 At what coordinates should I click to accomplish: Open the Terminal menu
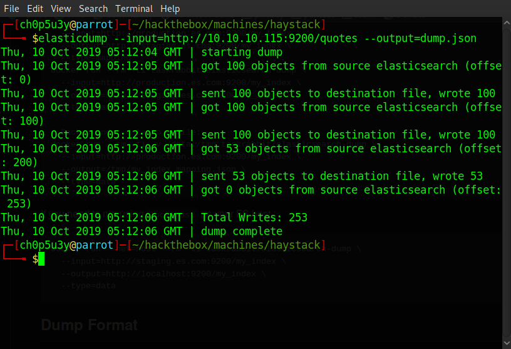tap(133, 9)
